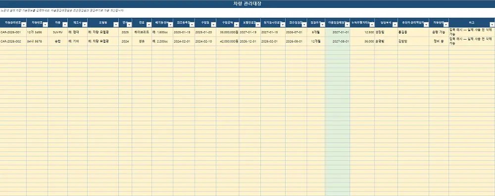
Task: Select cell CAR-2026-001
Action: [x=13, y=32]
